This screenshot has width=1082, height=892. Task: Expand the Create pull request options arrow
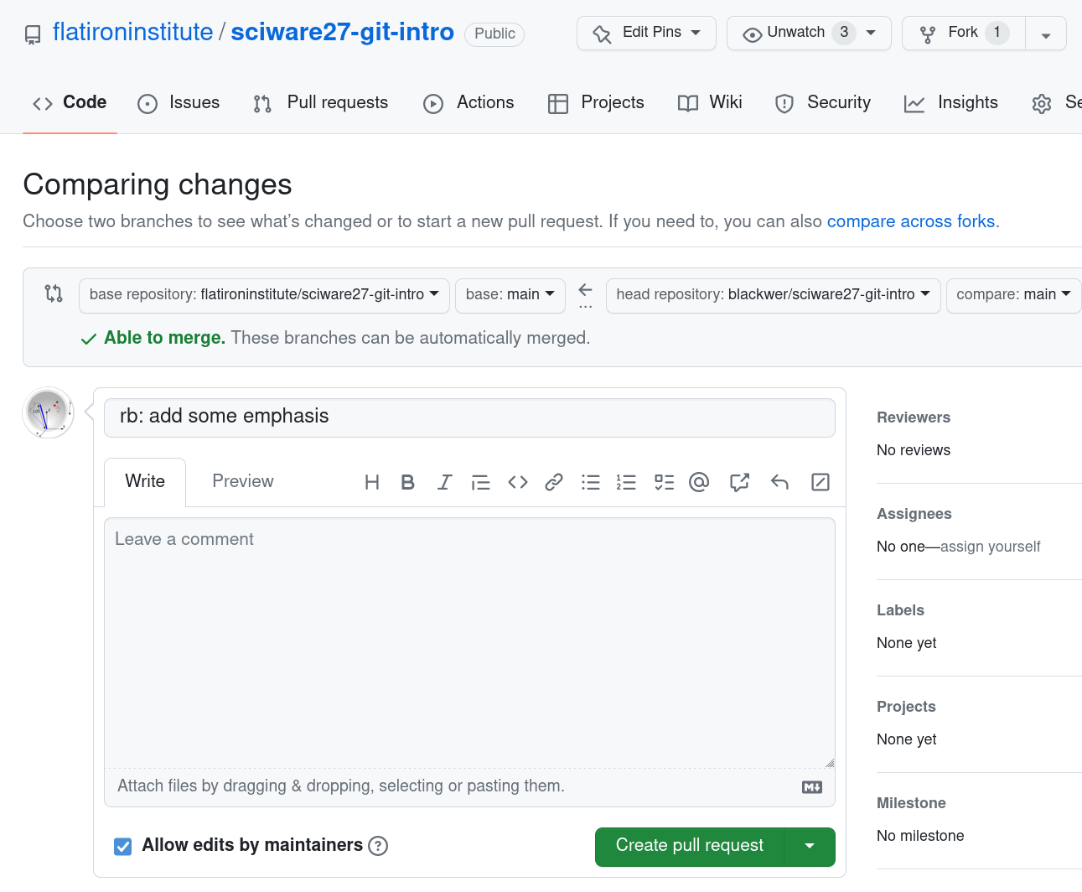pyautogui.click(x=810, y=847)
